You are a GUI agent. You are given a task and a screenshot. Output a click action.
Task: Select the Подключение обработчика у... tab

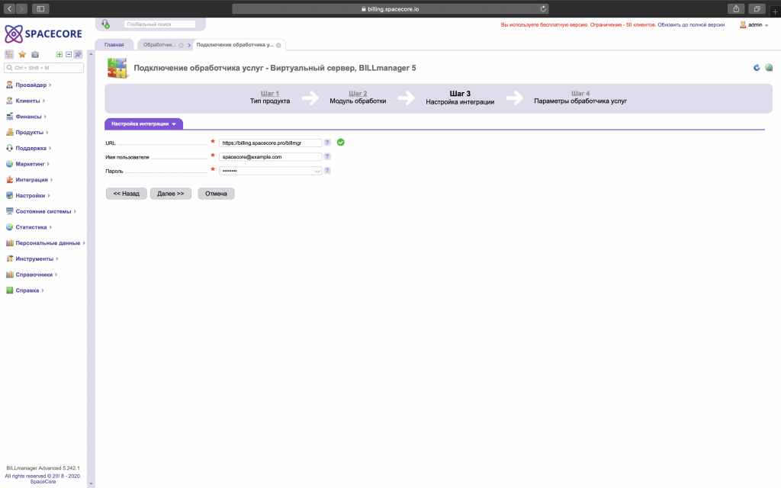[x=235, y=45]
